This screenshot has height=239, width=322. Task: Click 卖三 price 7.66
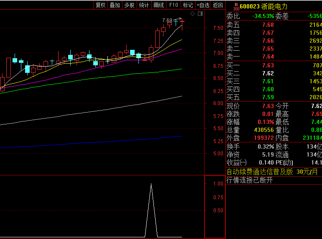tap(268, 41)
